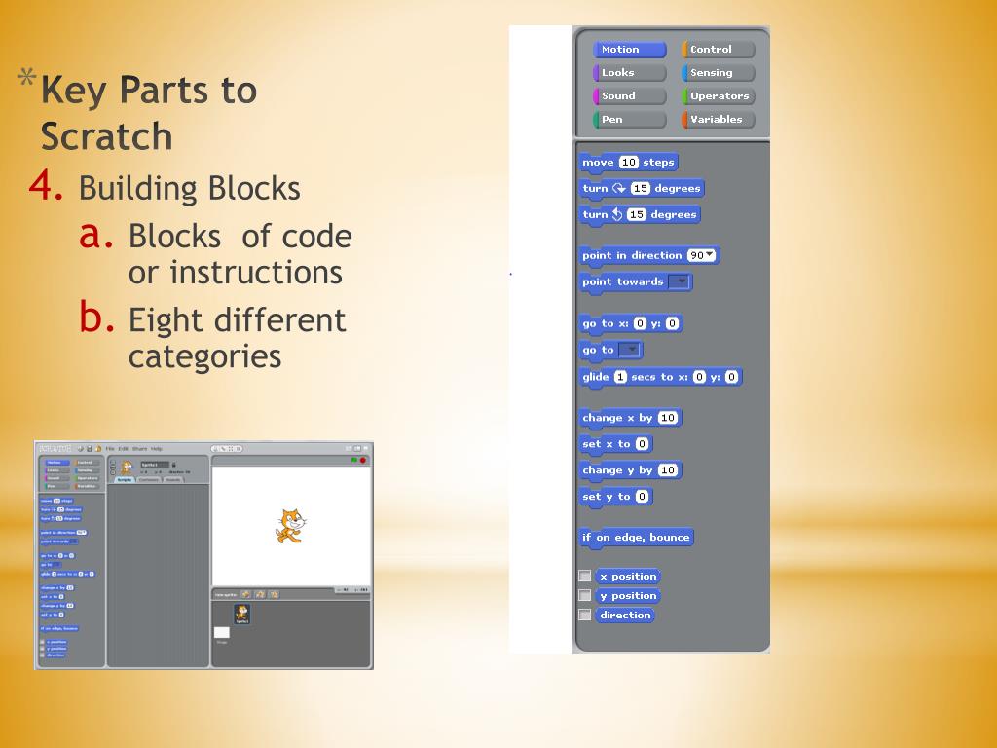Click the 'if on edge, bounce' block
Viewport: 997px width, 748px height.
[636, 538]
